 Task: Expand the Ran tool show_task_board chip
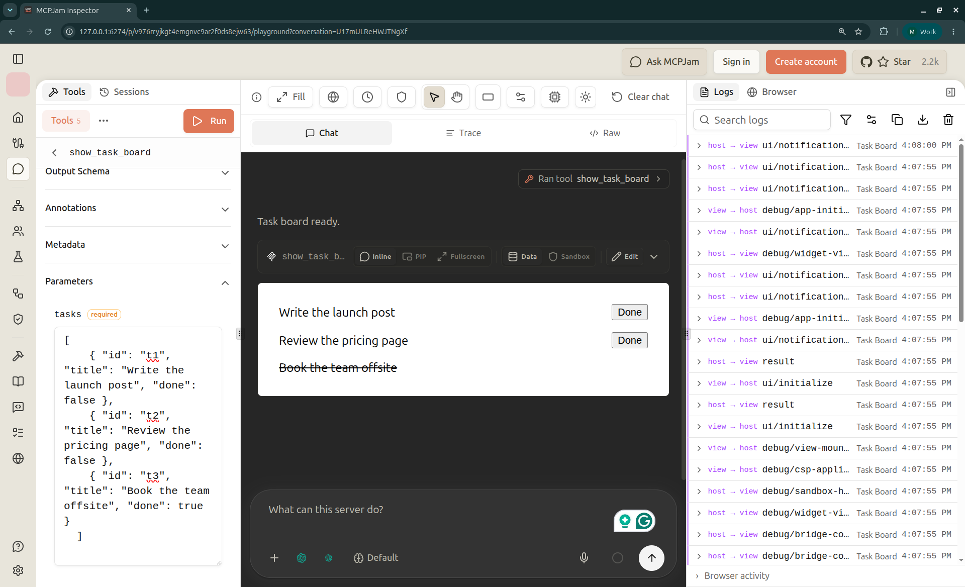pyautogui.click(x=594, y=179)
